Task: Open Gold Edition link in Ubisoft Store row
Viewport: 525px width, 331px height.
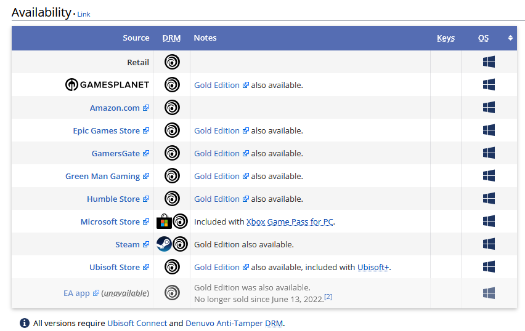Action: 221,267
